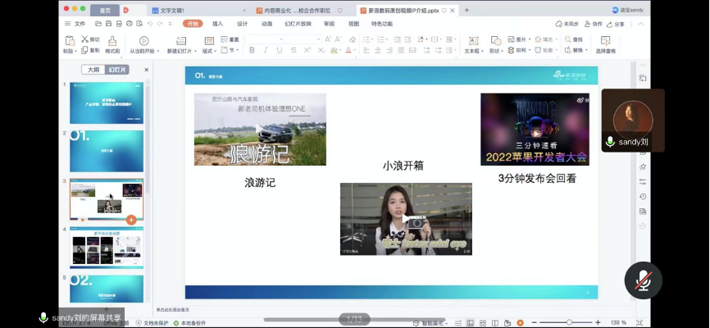Image resolution: width=710 pixels, height=328 pixels.
Task: Click the Cut (剪切) scissors icon
Action: coord(84,39)
